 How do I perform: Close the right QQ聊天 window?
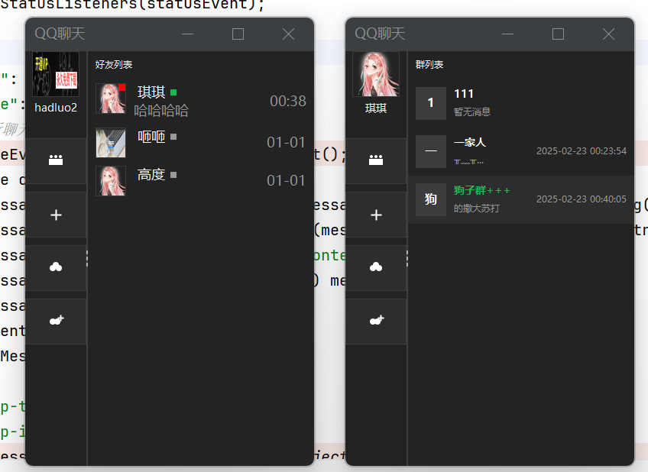609,34
